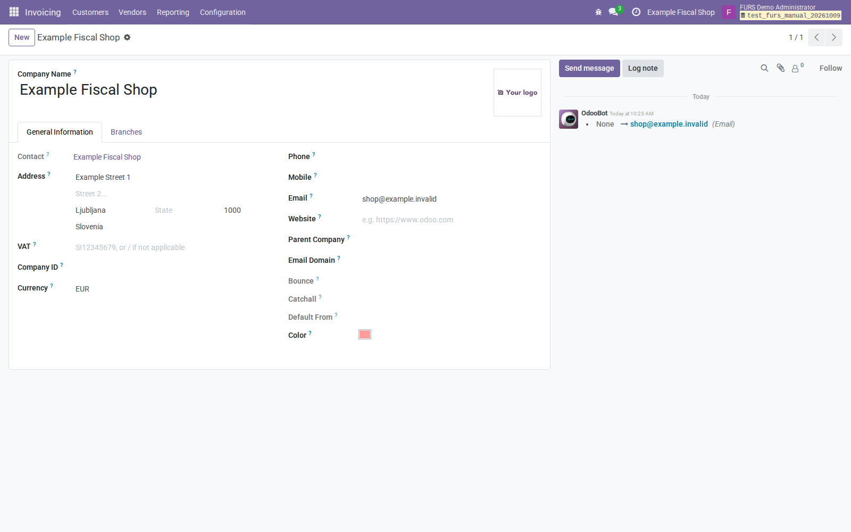Click the Email field shop@example.invalid
Screen dimensions: 851x532
(451, 199)
